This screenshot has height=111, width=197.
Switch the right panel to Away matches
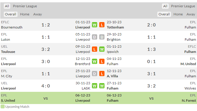coord(191,14)
